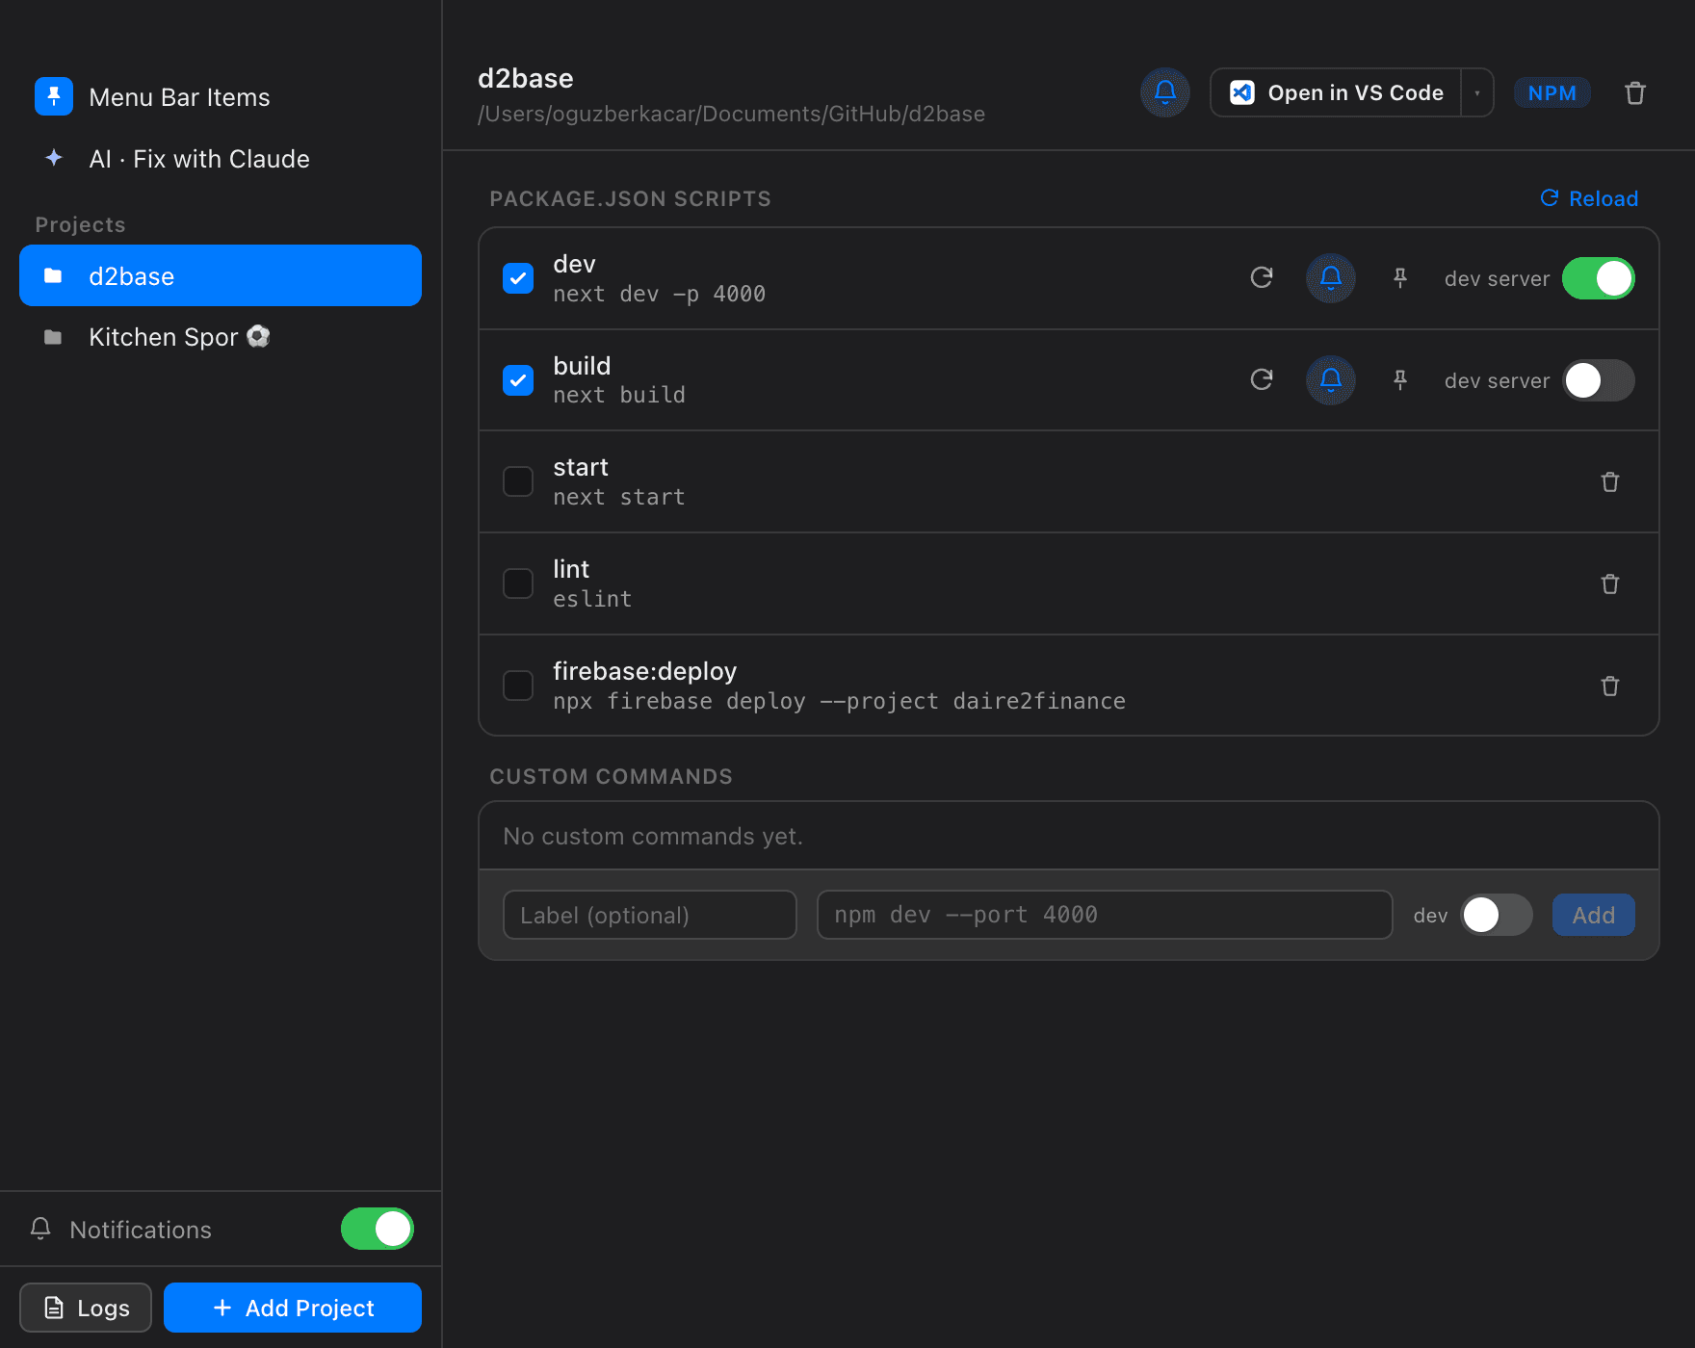The image size is (1695, 1348).
Task: Open the Logs panel
Action: (86, 1308)
